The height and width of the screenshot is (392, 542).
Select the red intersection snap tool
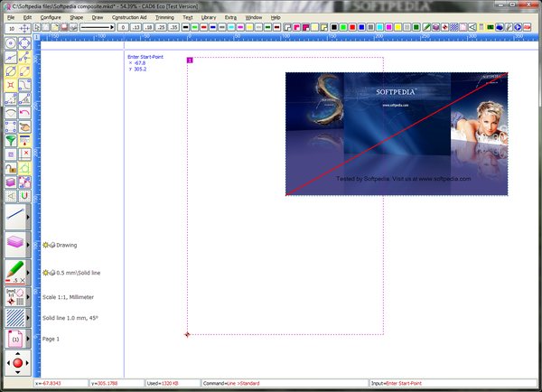click(11, 85)
